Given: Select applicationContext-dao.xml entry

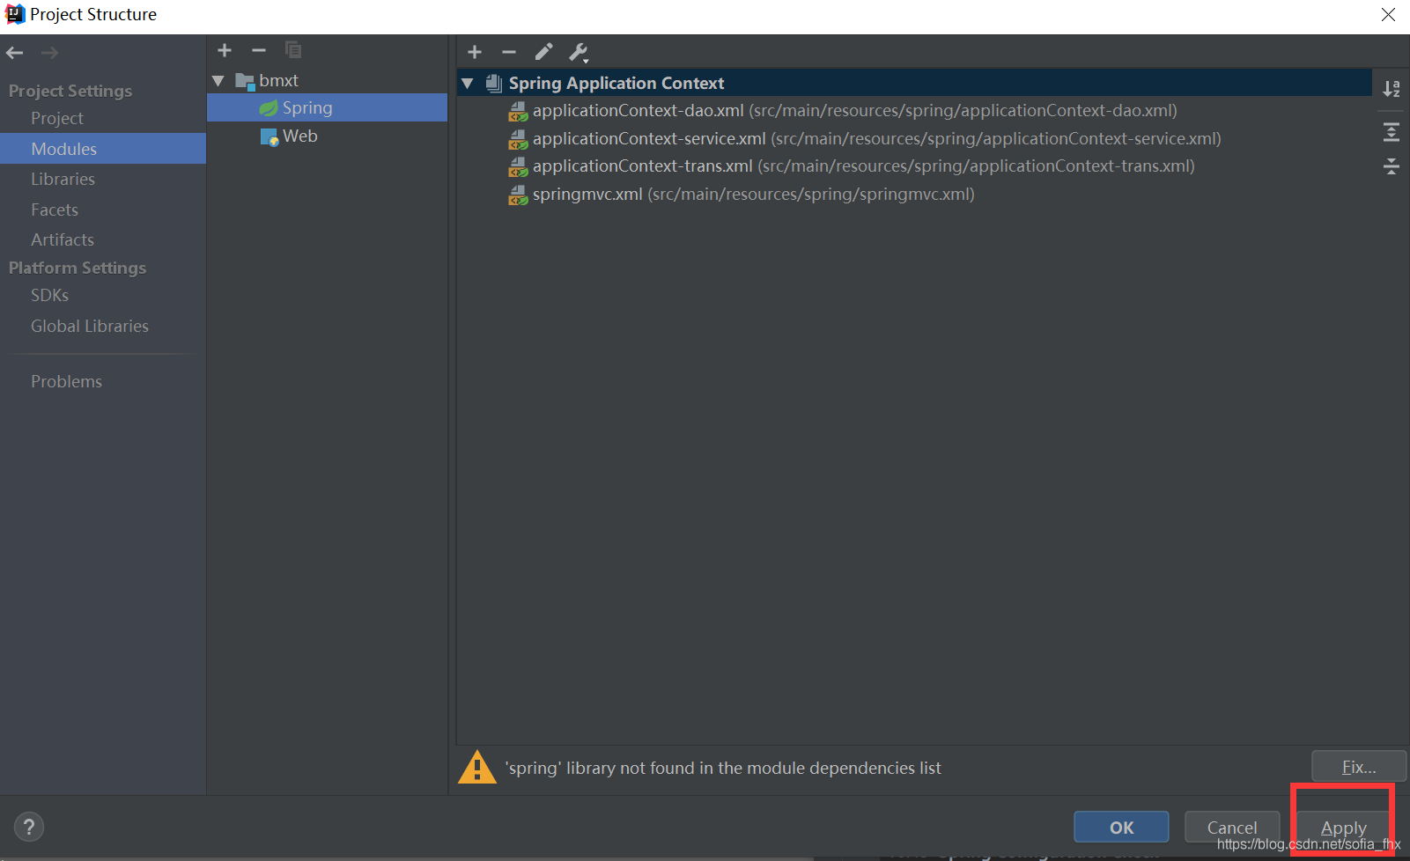Looking at the screenshot, I should pos(854,110).
